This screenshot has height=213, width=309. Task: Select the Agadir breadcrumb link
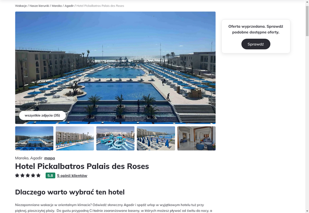69,6
